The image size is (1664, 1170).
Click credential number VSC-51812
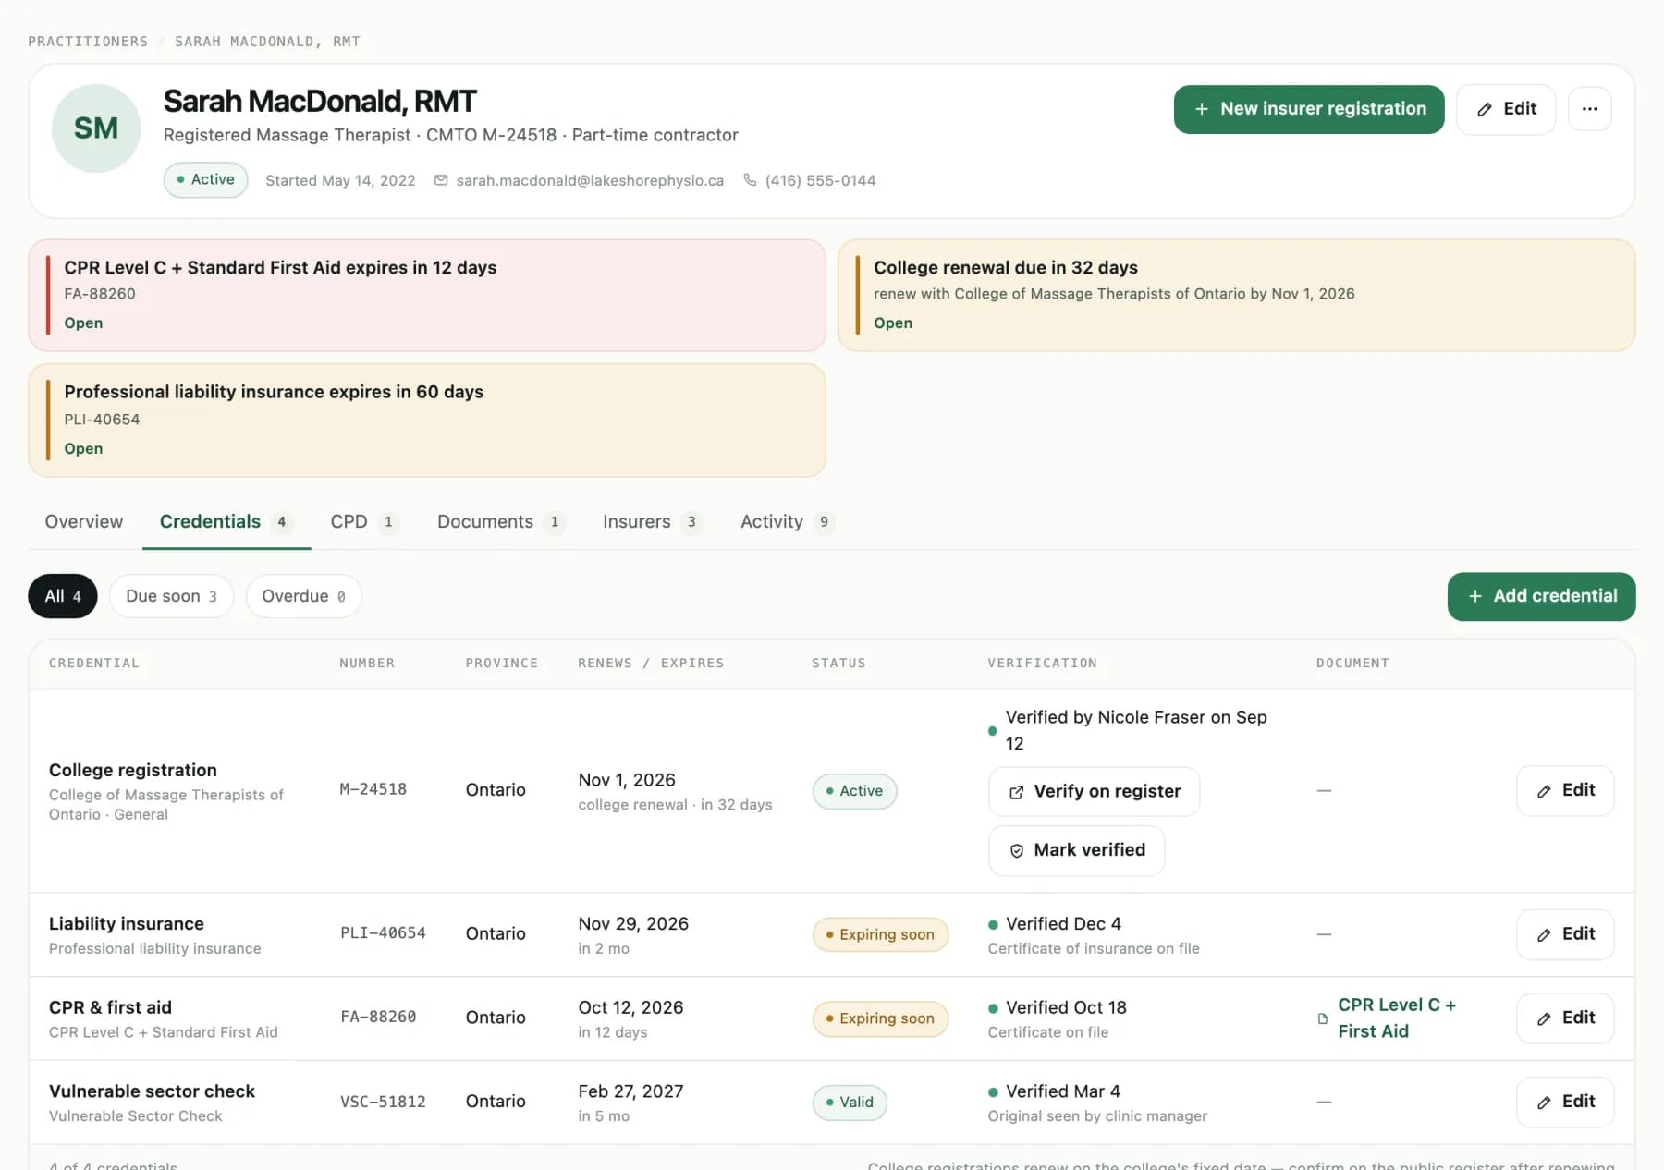383,1102
